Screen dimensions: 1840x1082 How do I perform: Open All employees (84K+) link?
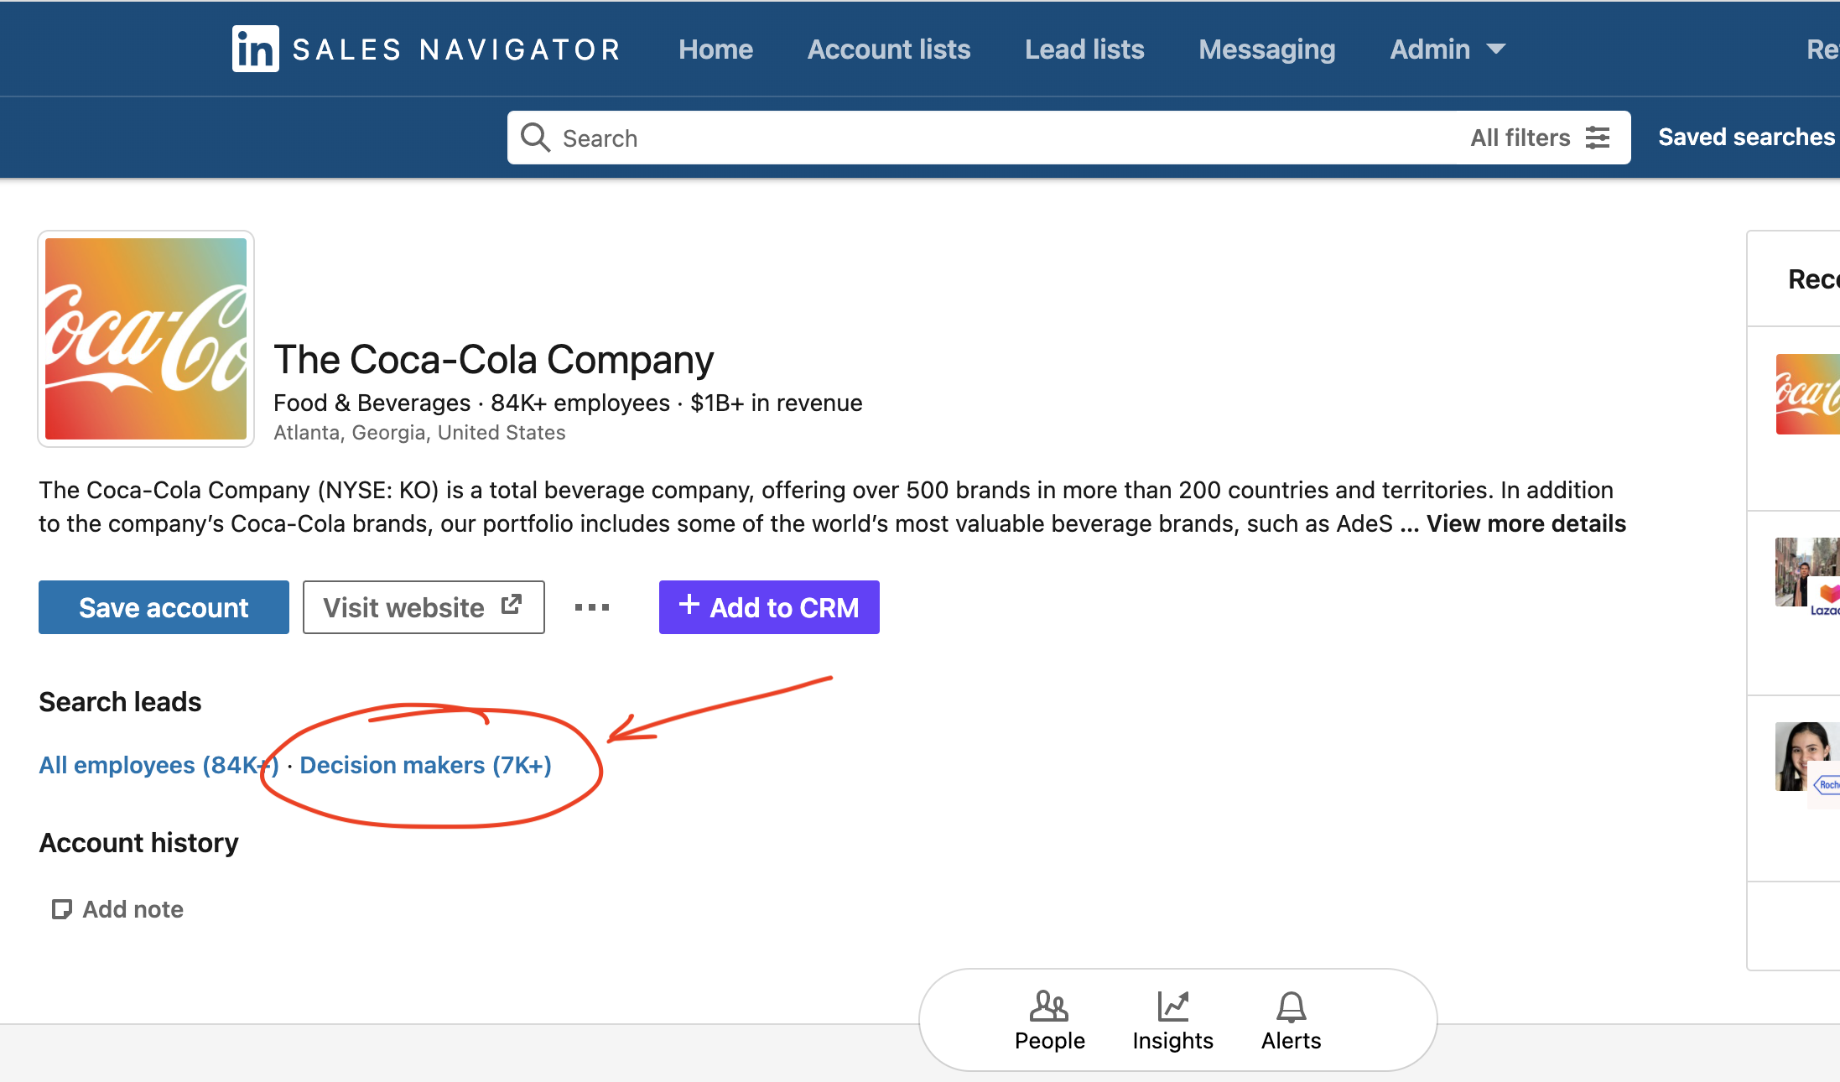pos(159,765)
